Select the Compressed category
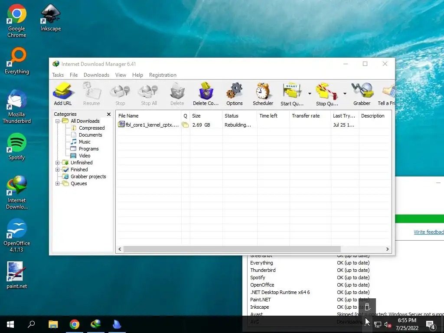This screenshot has width=444, height=333. (x=91, y=128)
